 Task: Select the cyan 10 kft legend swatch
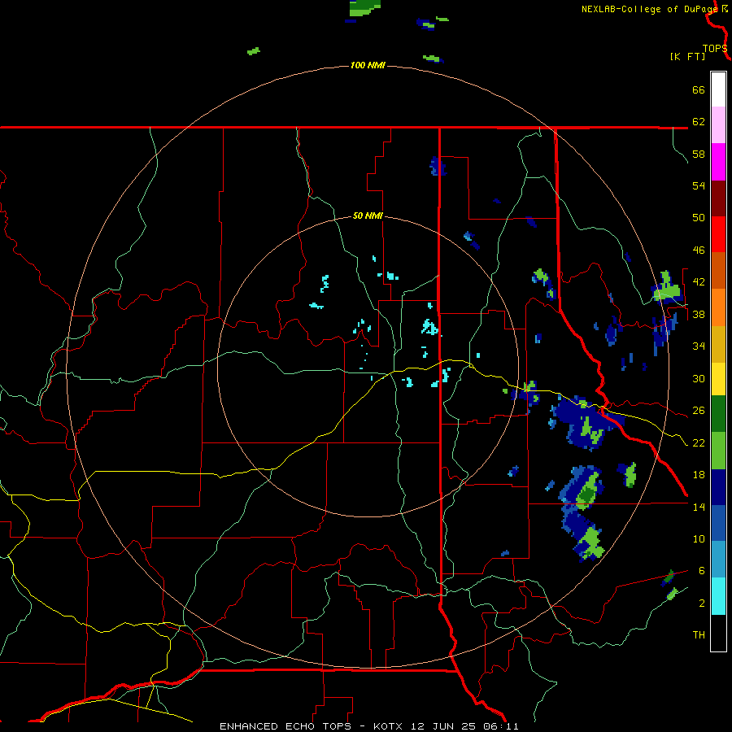tap(718, 596)
